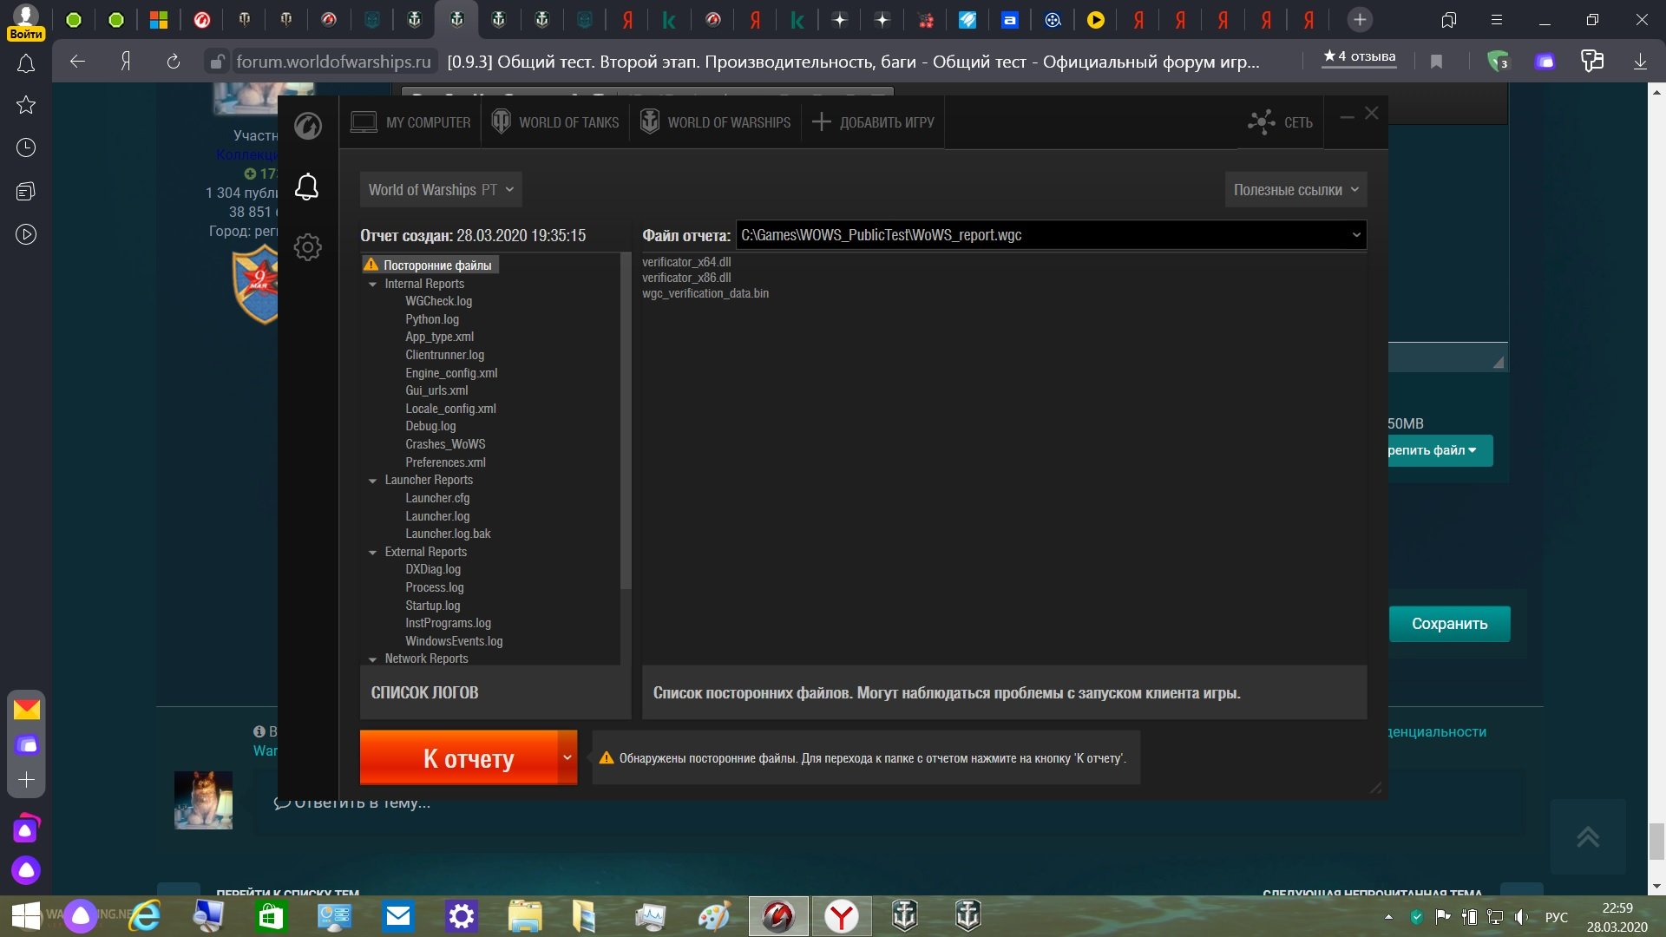The height and width of the screenshot is (937, 1666).
Task: Switch to the WORLD OF TANKS tab
Action: [556, 122]
